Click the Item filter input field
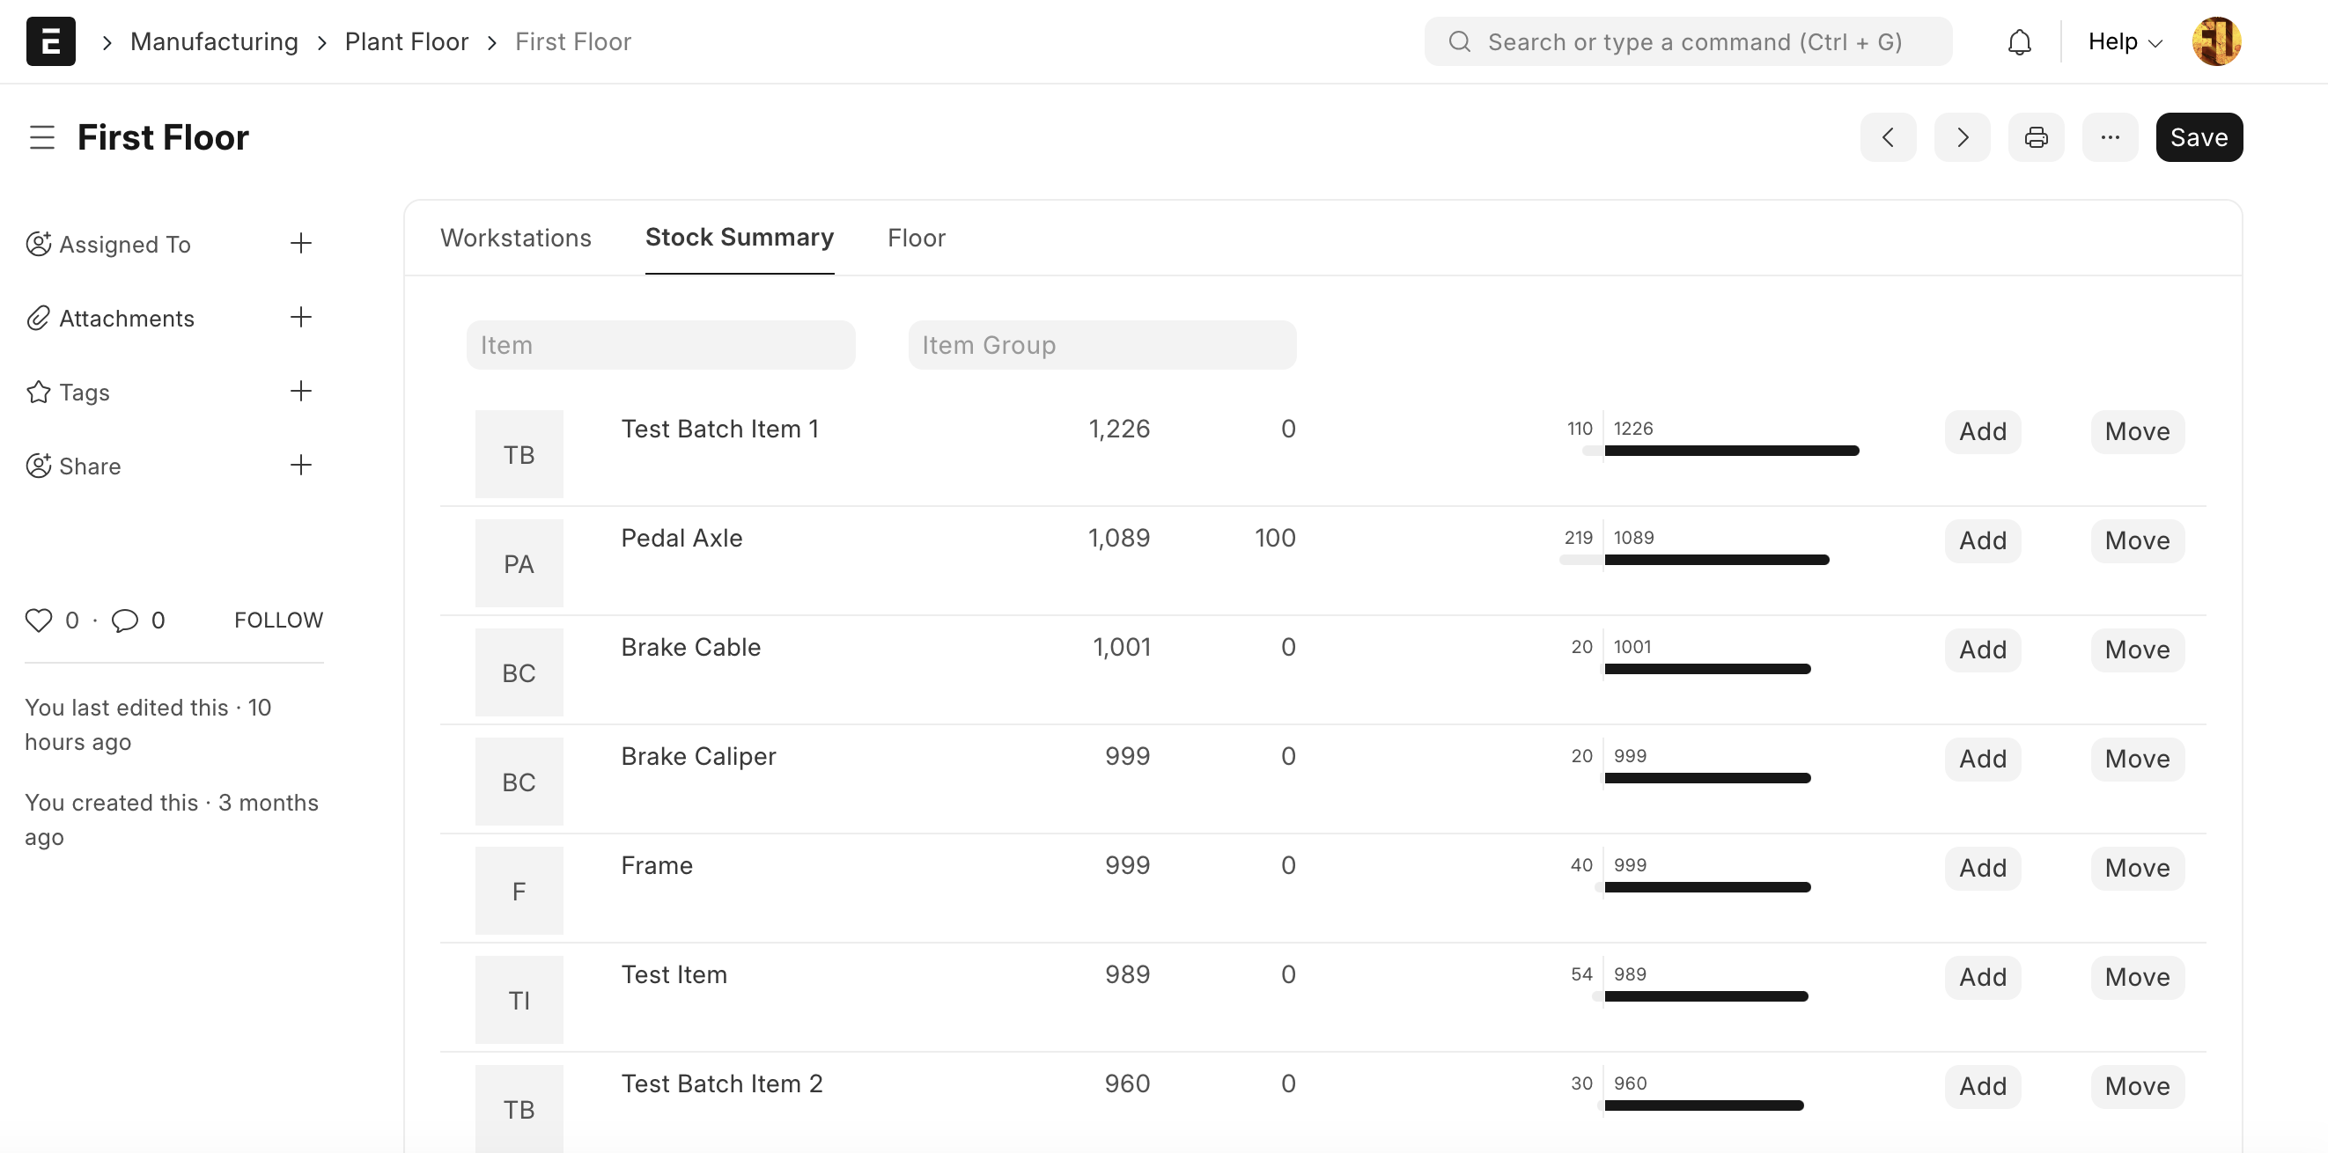 pyautogui.click(x=660, y=345)
